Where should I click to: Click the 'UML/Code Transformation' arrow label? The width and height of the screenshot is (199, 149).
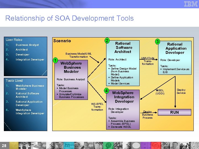click(x=148, y=61)
